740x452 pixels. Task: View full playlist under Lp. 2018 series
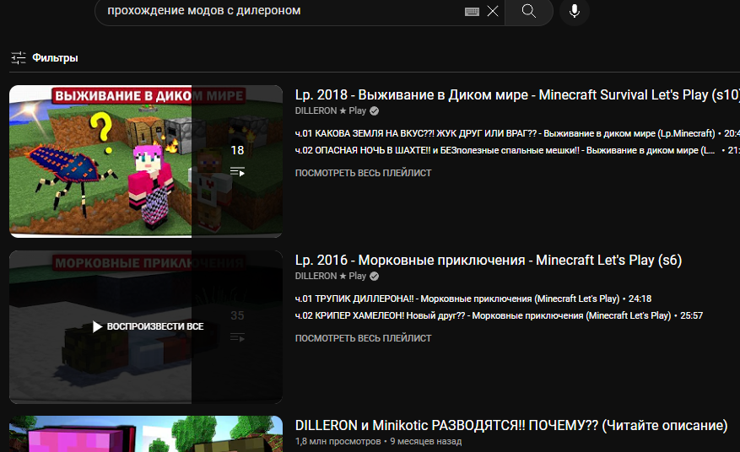coord(363,173)
